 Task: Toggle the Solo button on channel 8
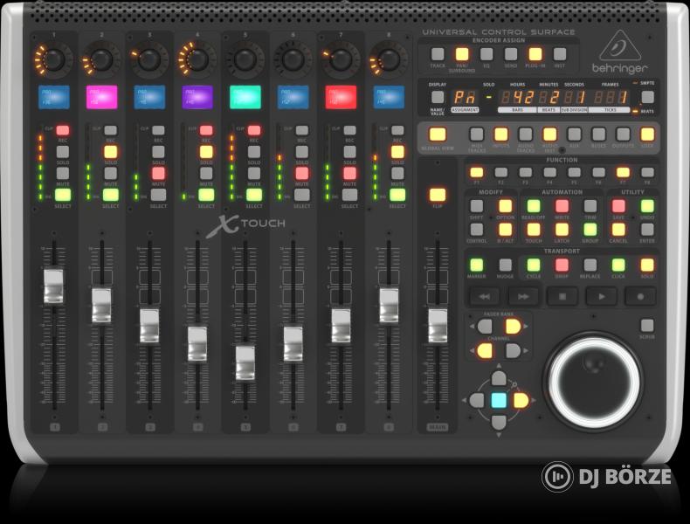397,152
